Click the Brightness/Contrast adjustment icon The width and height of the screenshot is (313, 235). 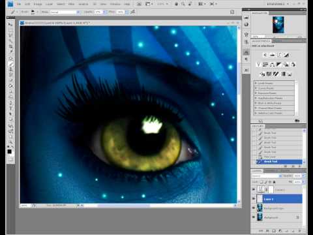coord(265,55)
